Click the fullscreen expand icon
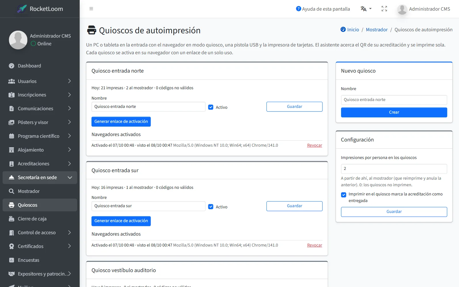The image size is (459, 287). 384,9
